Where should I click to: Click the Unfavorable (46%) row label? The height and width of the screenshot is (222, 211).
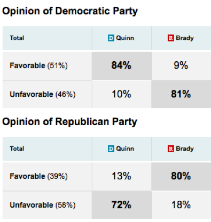pos(43,94)
